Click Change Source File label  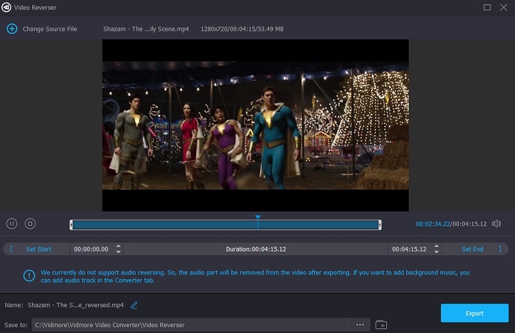(50, 29)
